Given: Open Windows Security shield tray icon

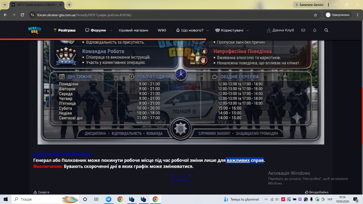Looking at the screenshot, I should [x=317, y=199].
